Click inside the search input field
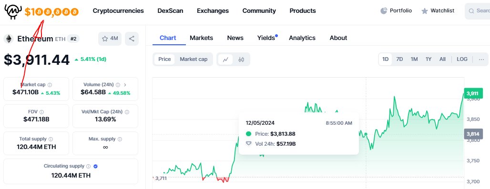Image resolution: width=490 pixels, height=189 pixels. tap(478, 11)
